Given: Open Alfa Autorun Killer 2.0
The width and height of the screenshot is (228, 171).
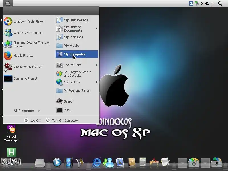Looking at the screenshot, I should pyautogui.click(x=24, y=67).
